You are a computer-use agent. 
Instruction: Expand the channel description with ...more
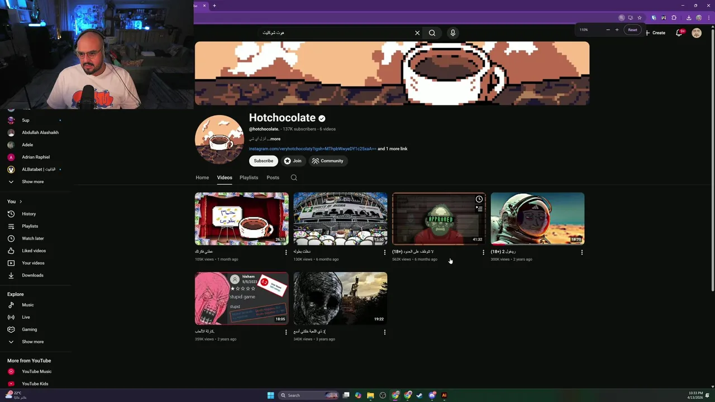tap(274, 139)
